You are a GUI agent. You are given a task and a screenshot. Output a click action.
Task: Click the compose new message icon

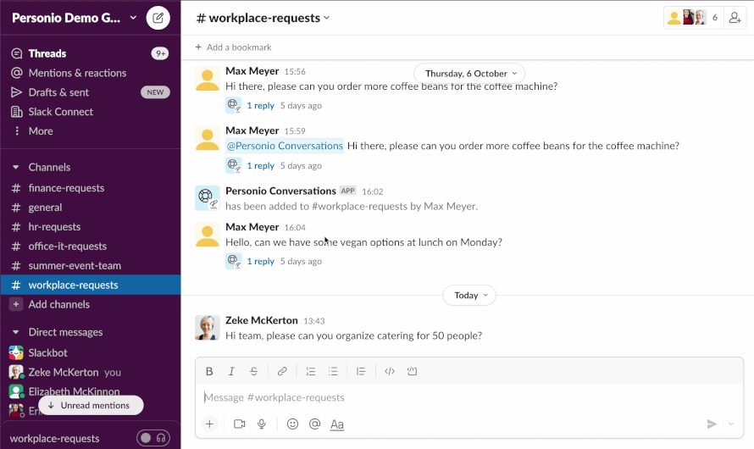158,19
